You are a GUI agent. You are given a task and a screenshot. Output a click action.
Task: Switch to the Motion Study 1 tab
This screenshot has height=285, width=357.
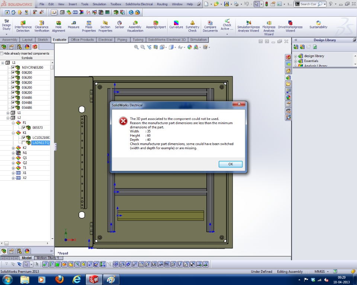[x=48, y=258]
